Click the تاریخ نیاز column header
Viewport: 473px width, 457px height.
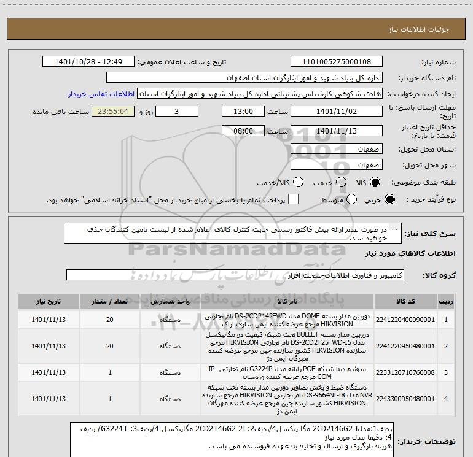pos(49,302)
